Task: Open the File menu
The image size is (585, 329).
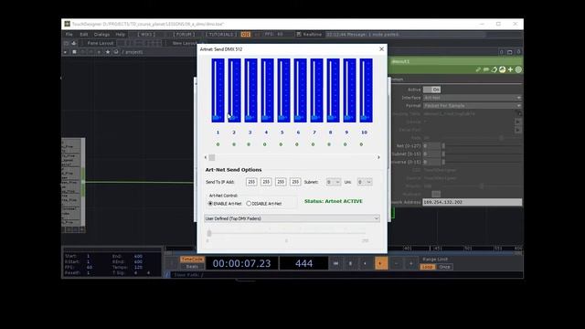Action: click(x=69, y=35)
